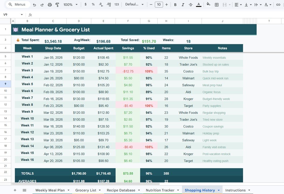The image size is (284, 194).
Task: Open the Nutrition Tracker sheet tab
Action: pos(160,190)
